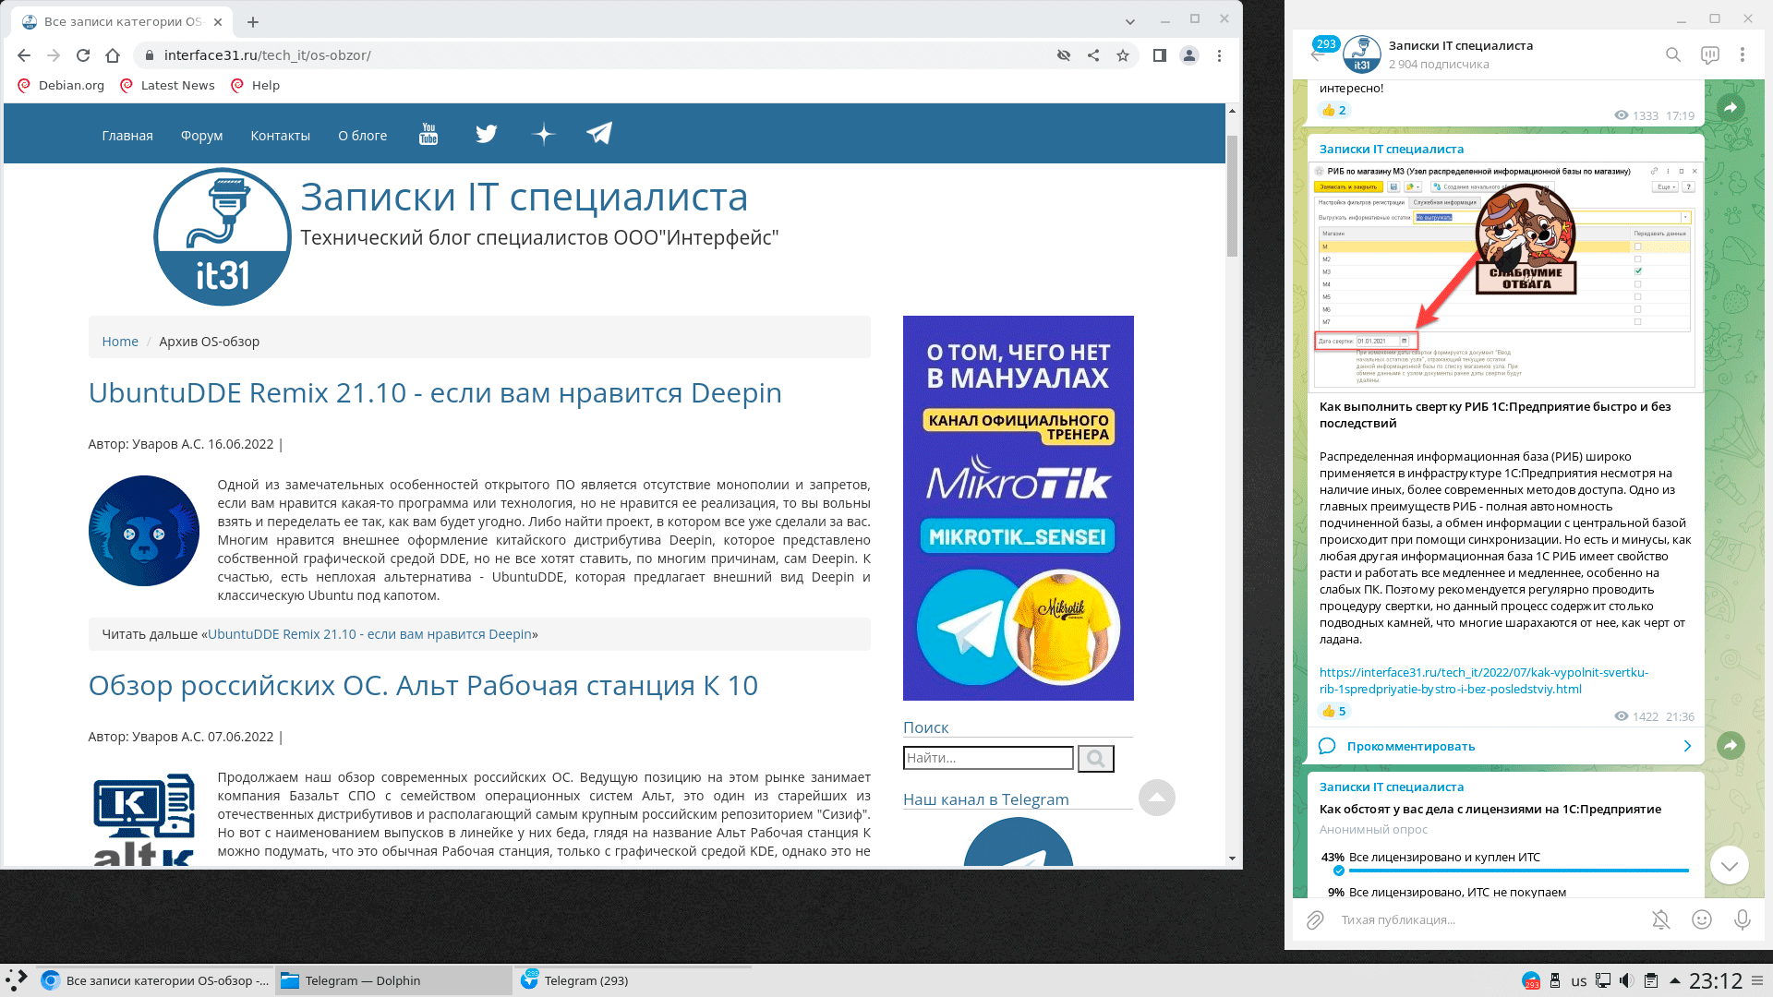Screen dimensions: 1773x997
Task: Click the Telegram paper-plane icon in site header
Action: click(x=599, y=134)
